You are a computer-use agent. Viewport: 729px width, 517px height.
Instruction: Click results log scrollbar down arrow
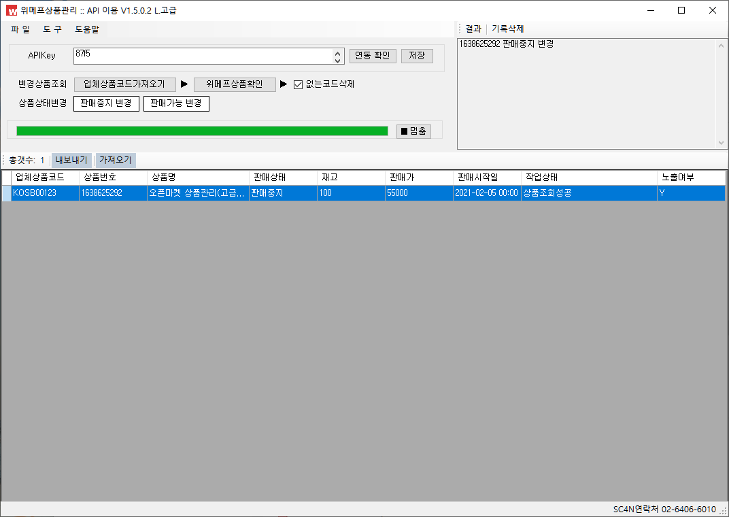tap(721, 143)
